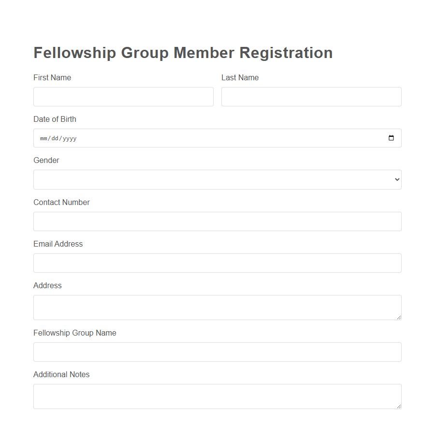Click the mm/dd/yyyy date placeholder
The width and height of the screenshot is (435, 440).
click(57, 138)
